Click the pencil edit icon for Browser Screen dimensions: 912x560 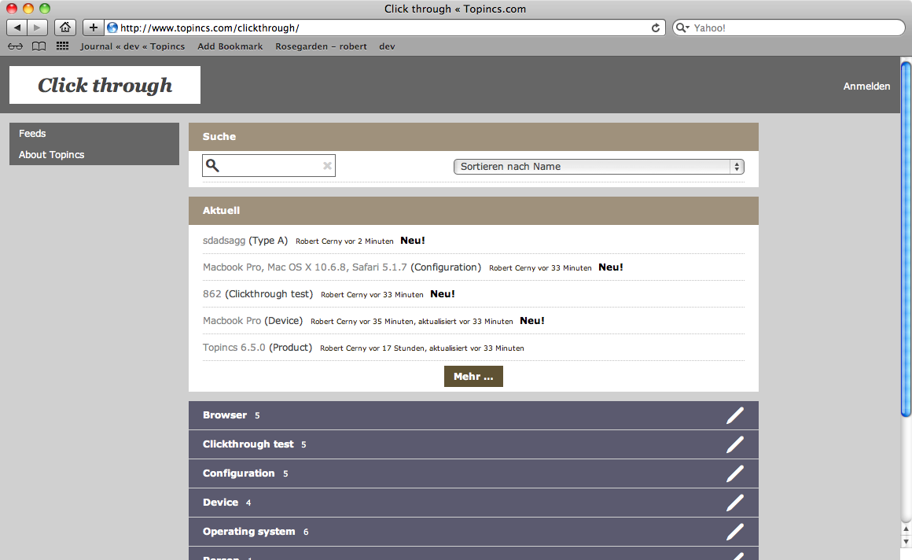pos(734,415)
